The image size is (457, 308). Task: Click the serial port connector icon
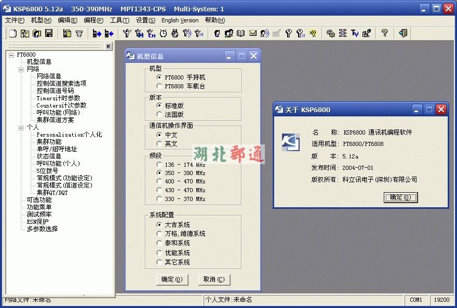tap(79, 34)
